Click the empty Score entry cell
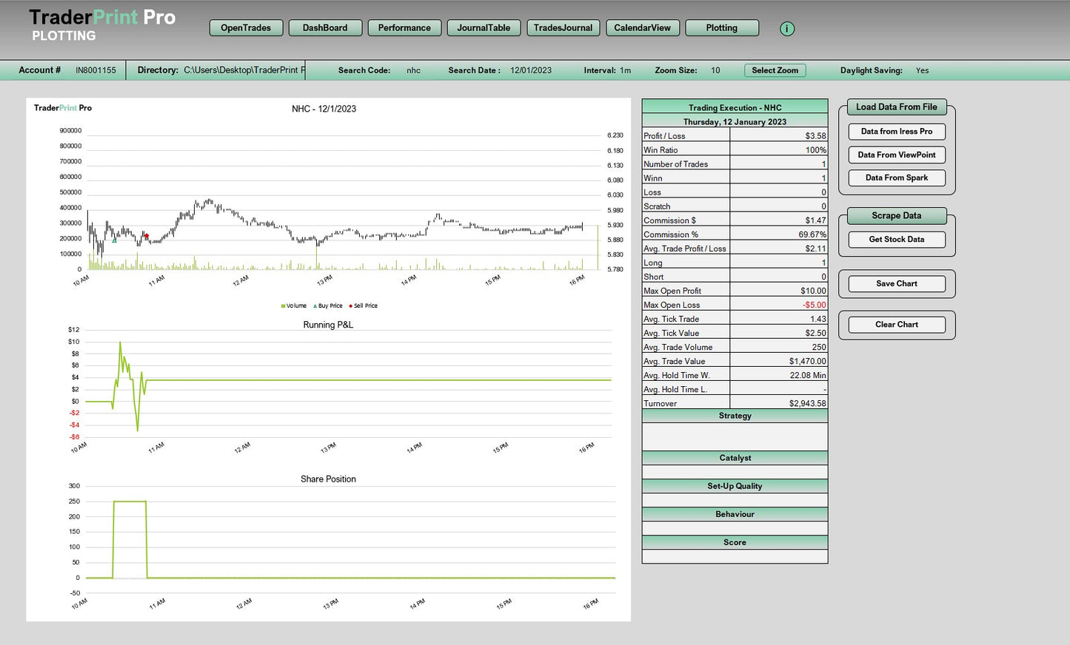 tap(735, 556)
